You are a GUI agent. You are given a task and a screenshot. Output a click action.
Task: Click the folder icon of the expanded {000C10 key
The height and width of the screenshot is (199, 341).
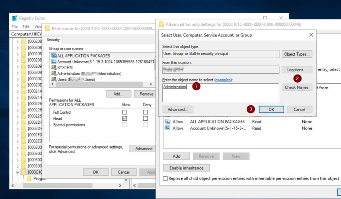[x=23, y=172]
